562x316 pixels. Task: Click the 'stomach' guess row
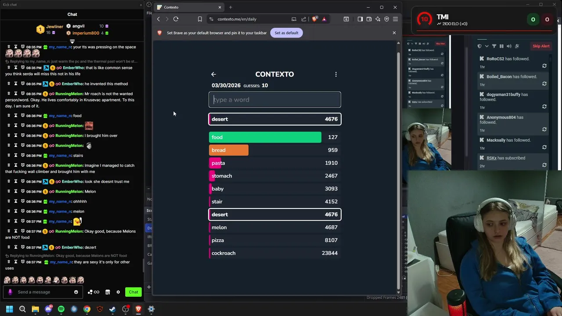pos(275,176)
